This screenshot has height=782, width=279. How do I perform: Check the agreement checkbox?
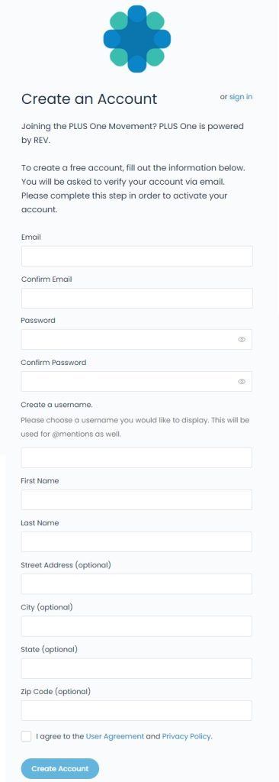[x=27, y=736]
